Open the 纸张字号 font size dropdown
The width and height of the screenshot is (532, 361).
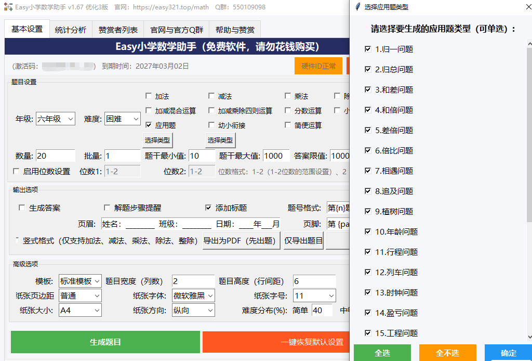[314, 296]
